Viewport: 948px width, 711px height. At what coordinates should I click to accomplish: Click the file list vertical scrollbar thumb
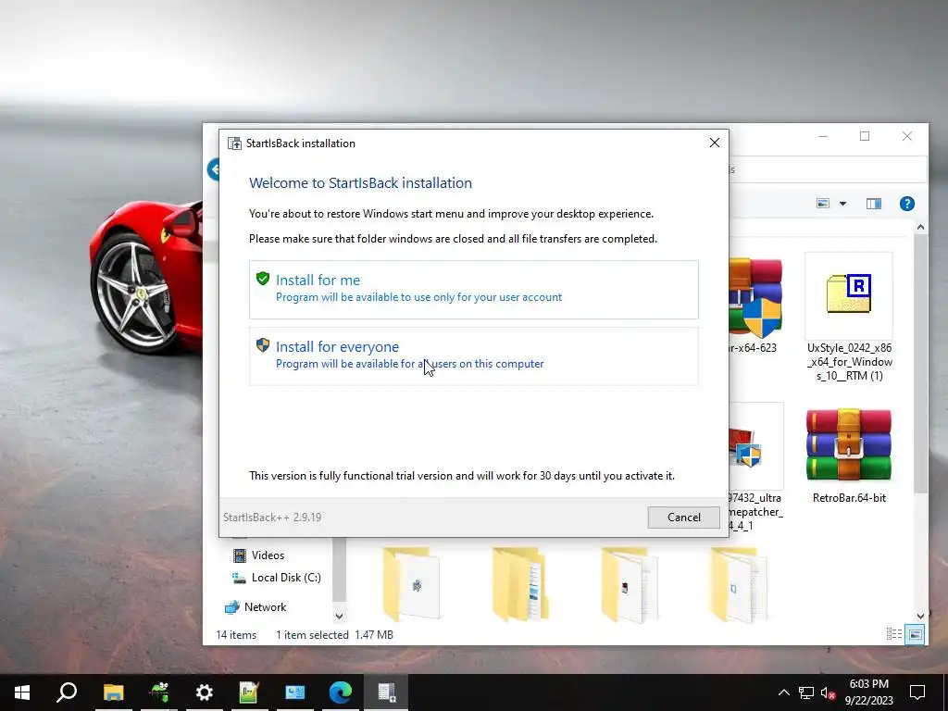(x=920, y=363)
